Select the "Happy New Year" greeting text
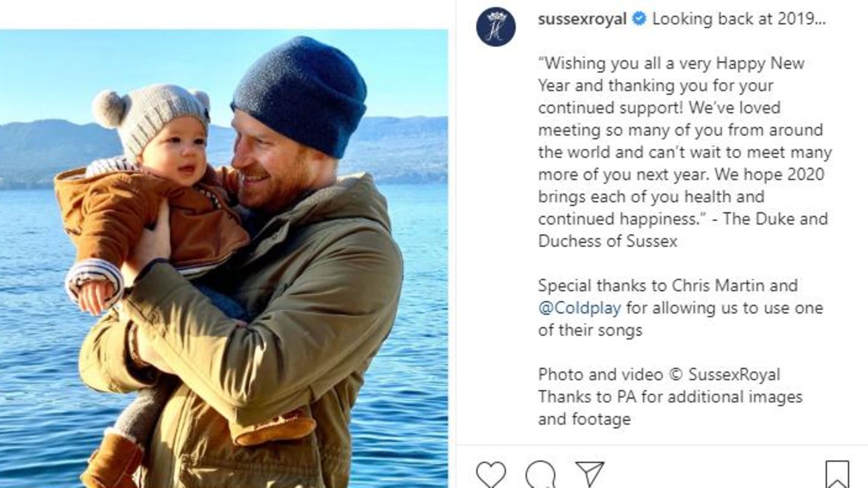The height and width of the screenshot is (488, 868). [x=753, y=63]
